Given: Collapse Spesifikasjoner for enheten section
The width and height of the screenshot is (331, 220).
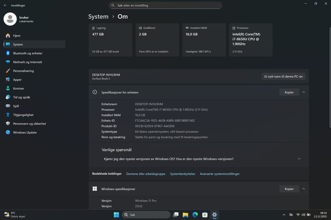Looking at the screenshot, I should [x=303, y=92].
